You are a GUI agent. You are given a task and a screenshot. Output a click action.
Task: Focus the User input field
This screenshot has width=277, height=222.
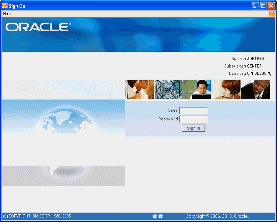194,111
